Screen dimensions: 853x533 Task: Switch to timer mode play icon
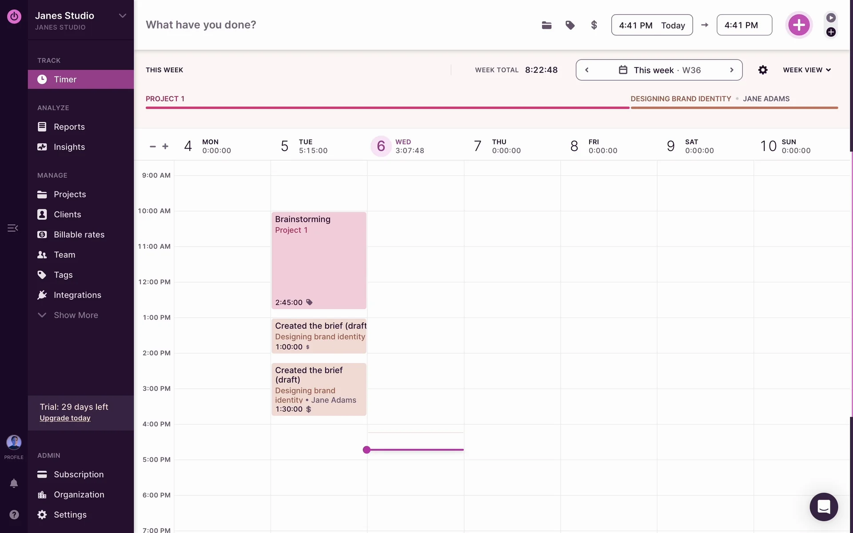(x=831, y=18)
